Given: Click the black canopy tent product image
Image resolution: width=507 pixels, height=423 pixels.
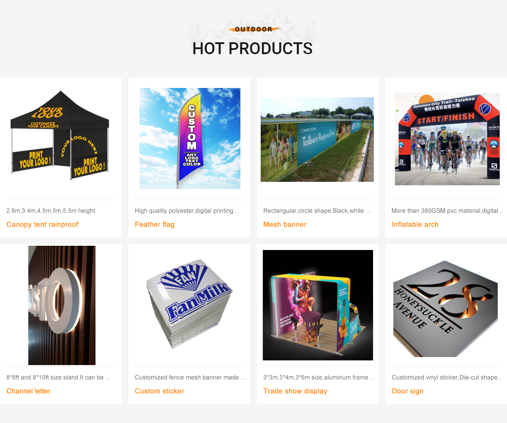Looking at the screenshot, I should [x=60, y=135].
